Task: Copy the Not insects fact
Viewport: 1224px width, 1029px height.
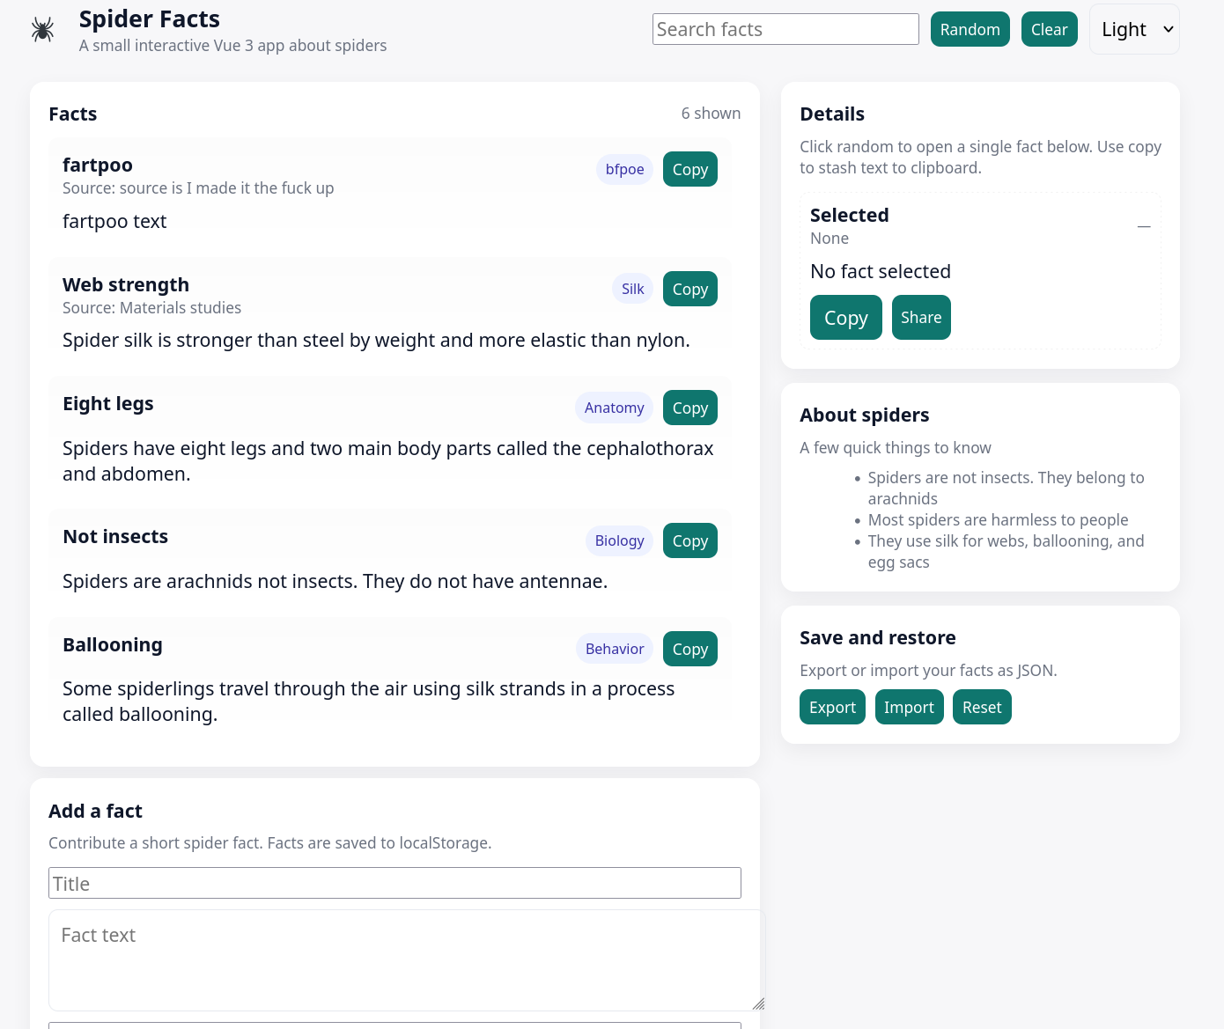Action: point(690,540)
